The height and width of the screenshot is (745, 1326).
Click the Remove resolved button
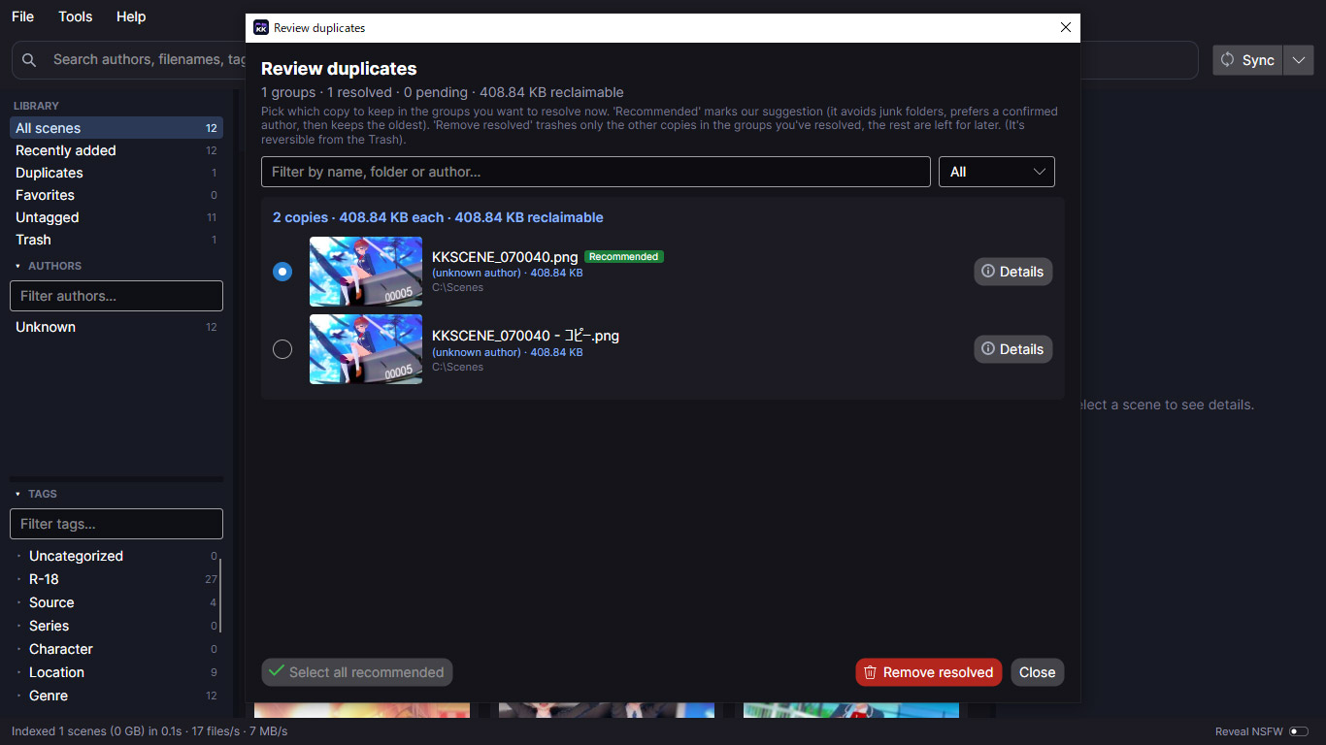(x=928, y=672)
